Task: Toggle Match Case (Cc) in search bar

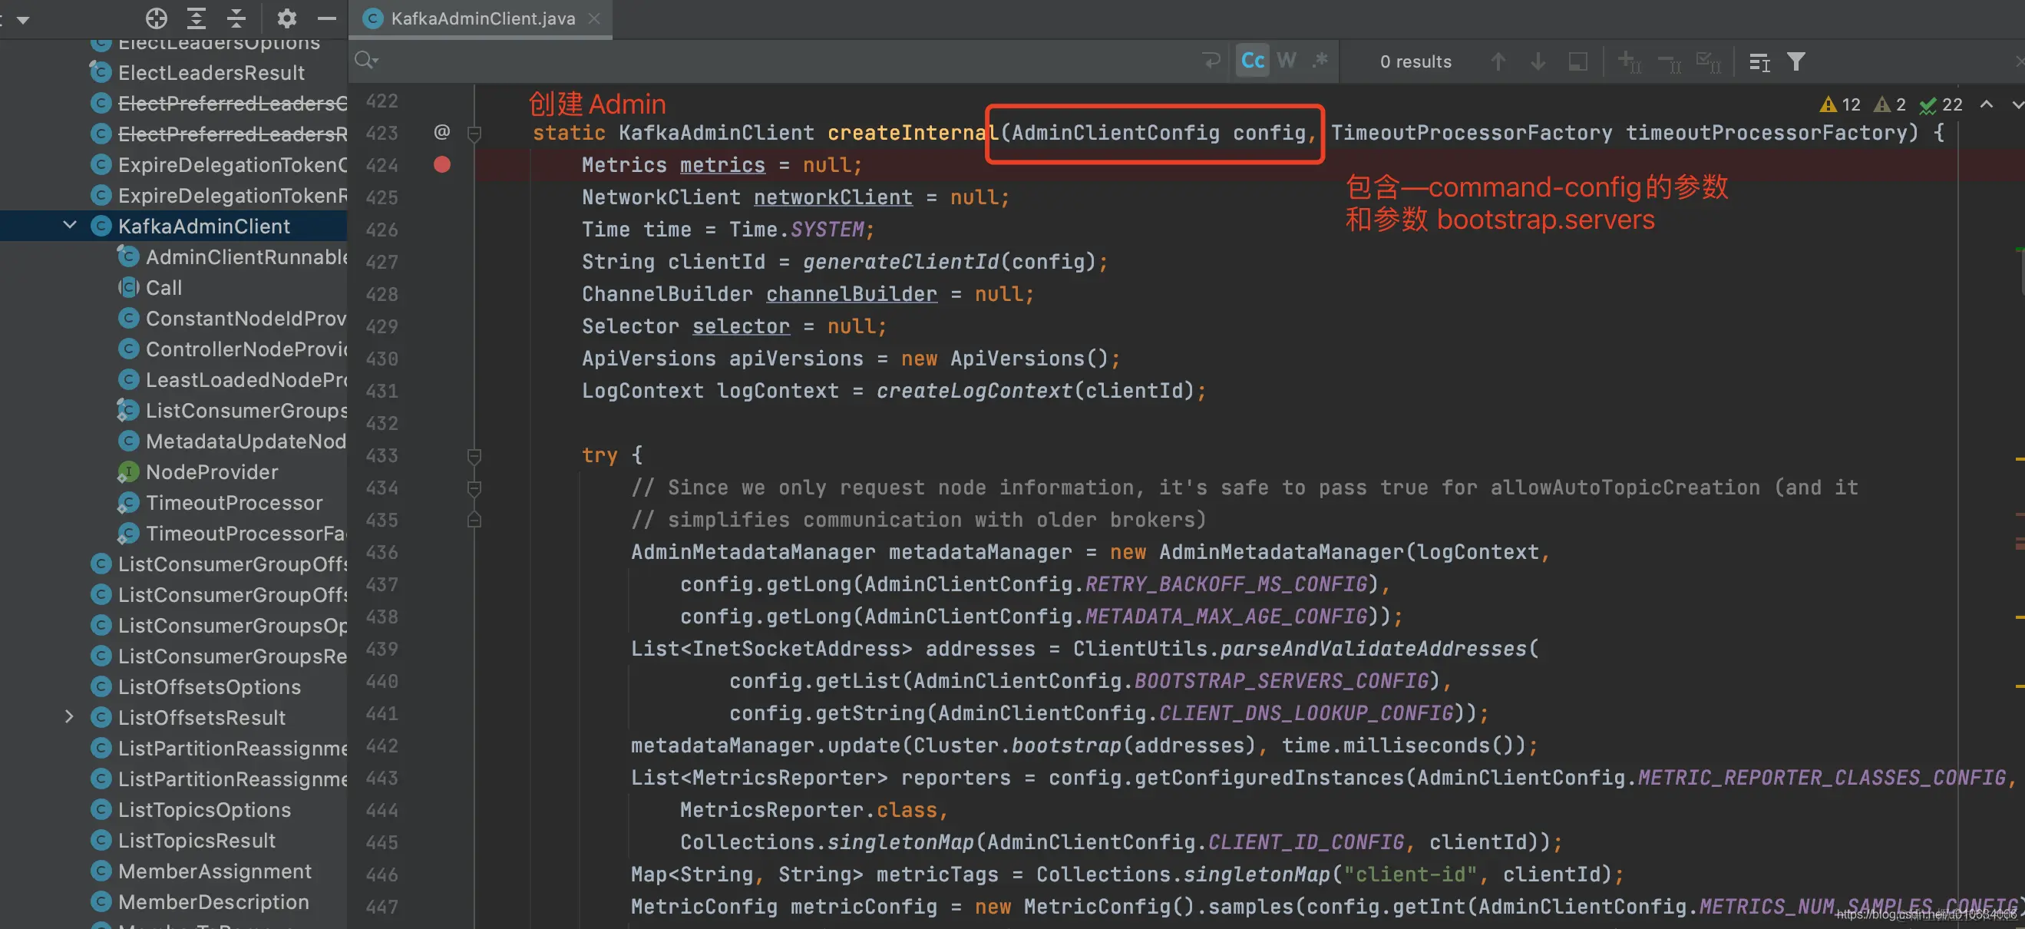Action: [1252, 61]
